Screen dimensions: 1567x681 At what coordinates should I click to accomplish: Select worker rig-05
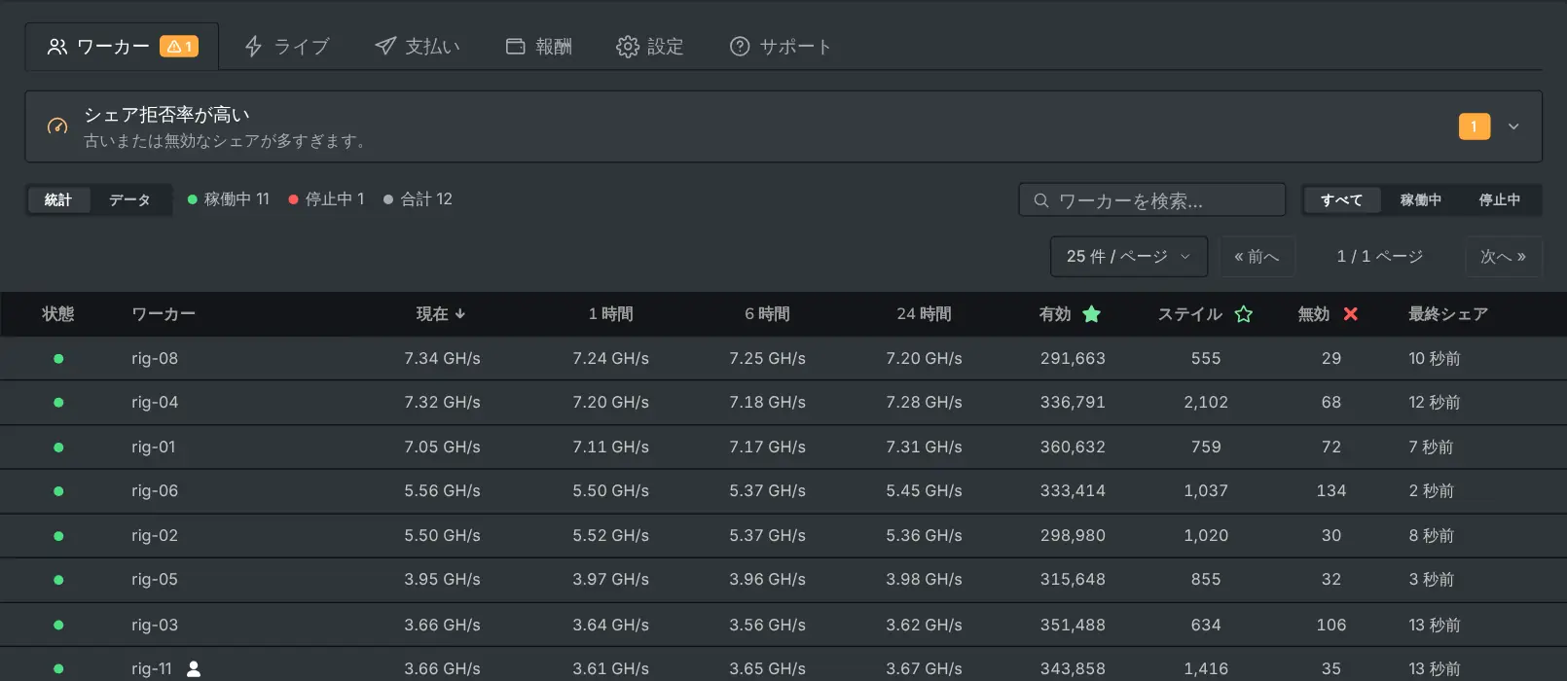155,579
